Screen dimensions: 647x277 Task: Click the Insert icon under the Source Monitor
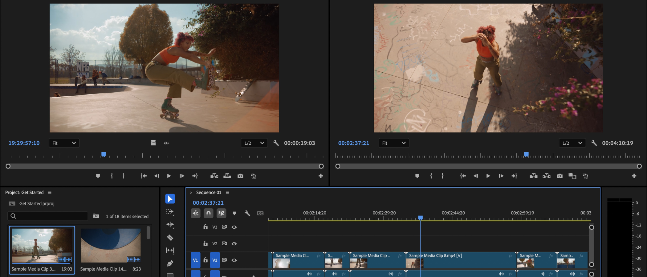point(215,176)
